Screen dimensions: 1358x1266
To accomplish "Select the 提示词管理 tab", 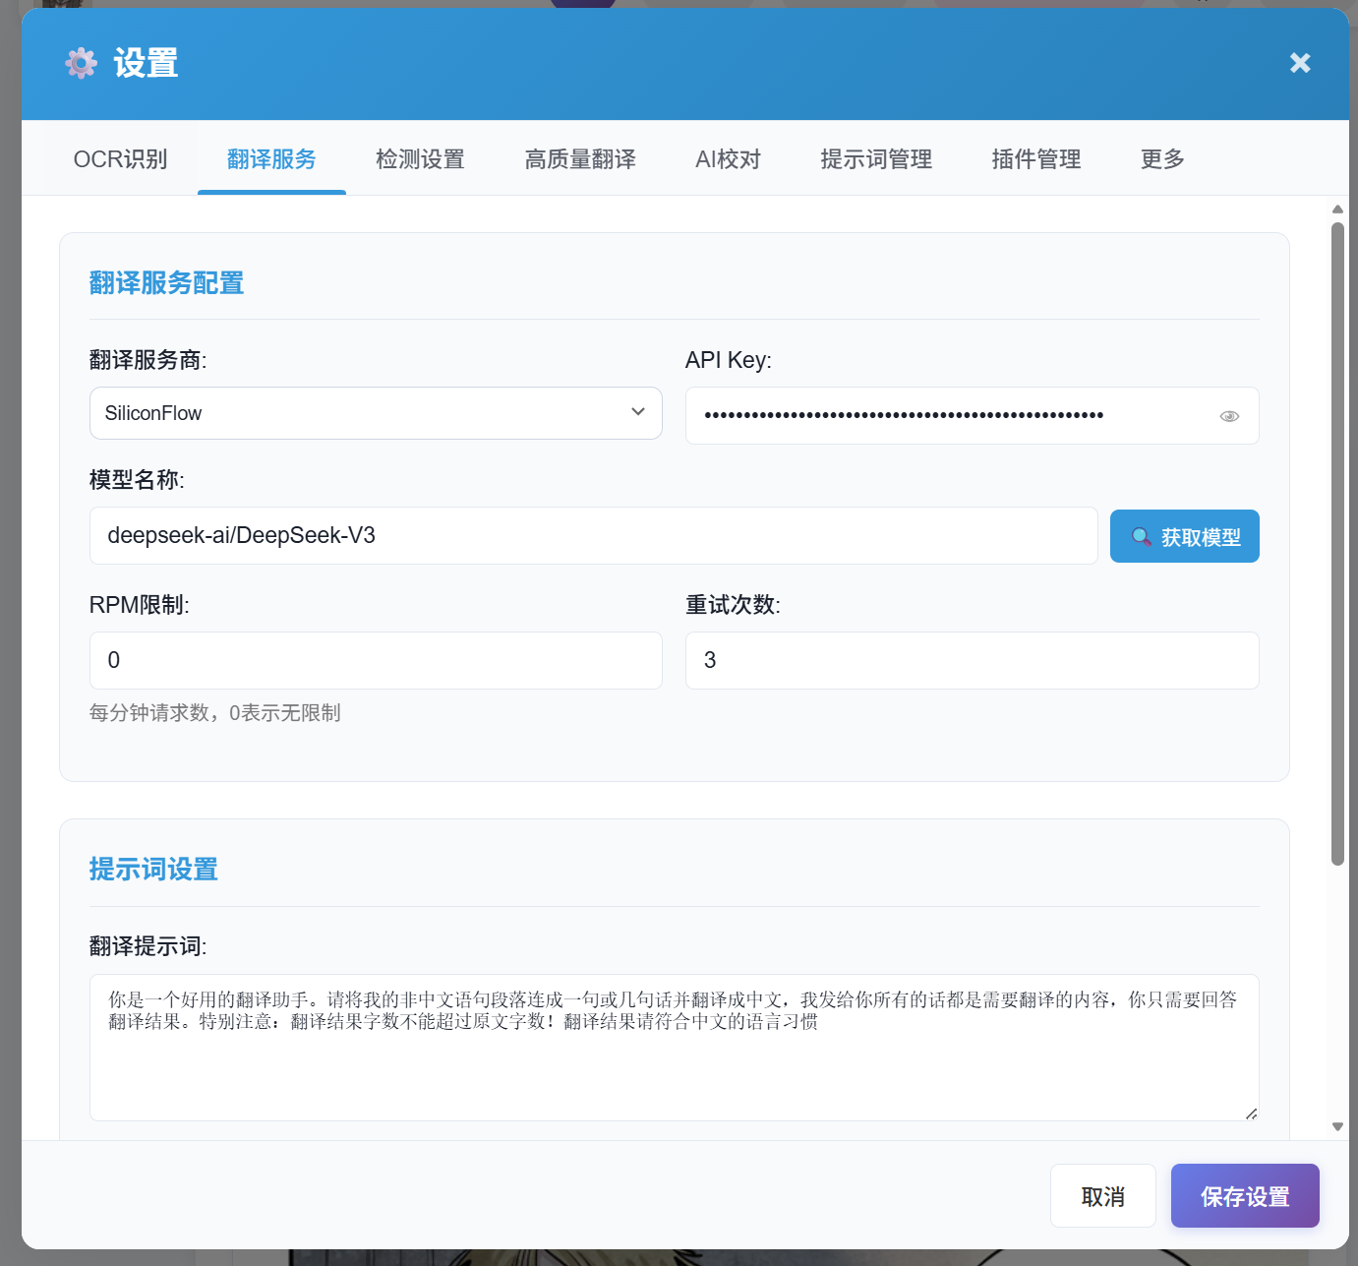I will [875, 158].
